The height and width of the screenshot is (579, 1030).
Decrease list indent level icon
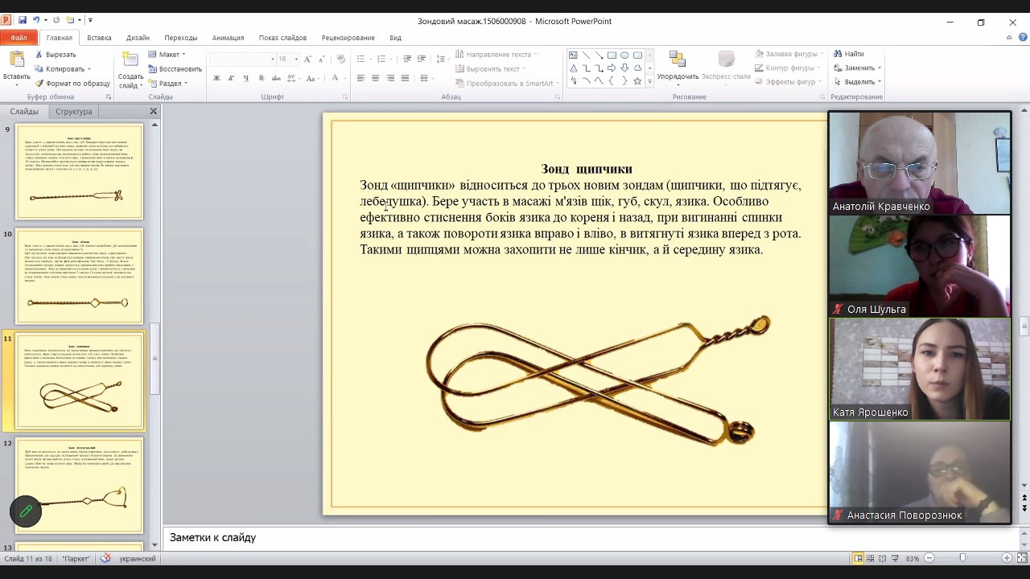click(407, 59)
